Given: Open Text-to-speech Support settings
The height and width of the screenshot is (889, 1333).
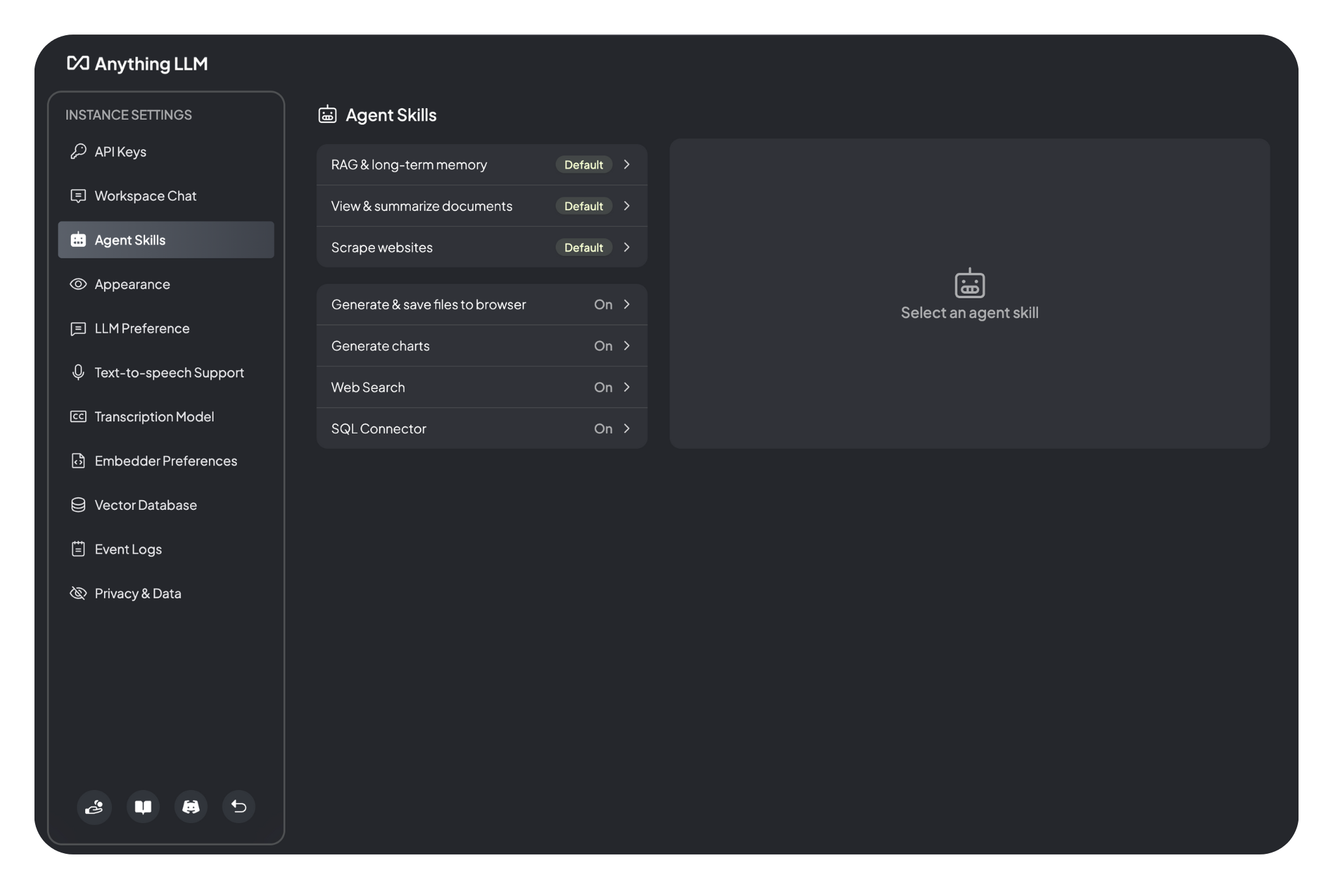Looking at the screenshot, I should tap(166, 372).
